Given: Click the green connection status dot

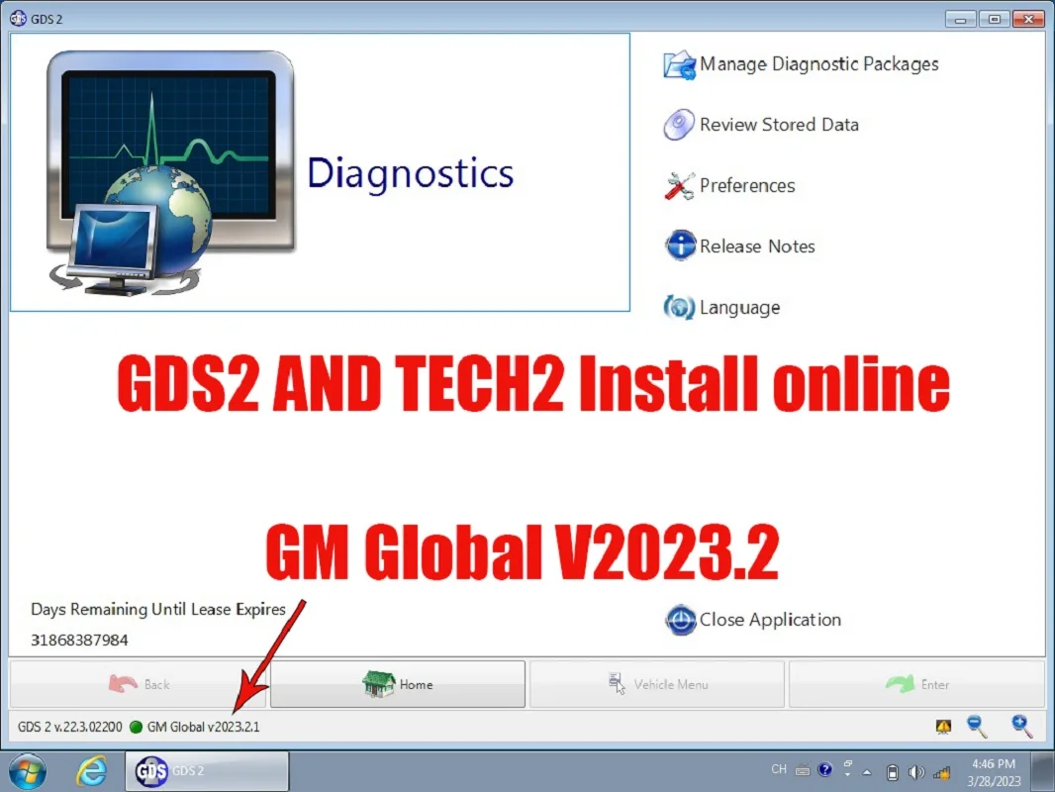Looking at the screenshot, I should tap(136, 728).
